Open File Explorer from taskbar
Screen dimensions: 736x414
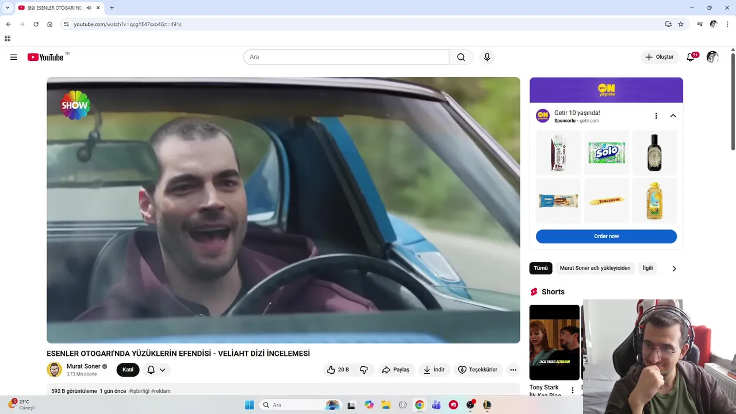(386, 405)
